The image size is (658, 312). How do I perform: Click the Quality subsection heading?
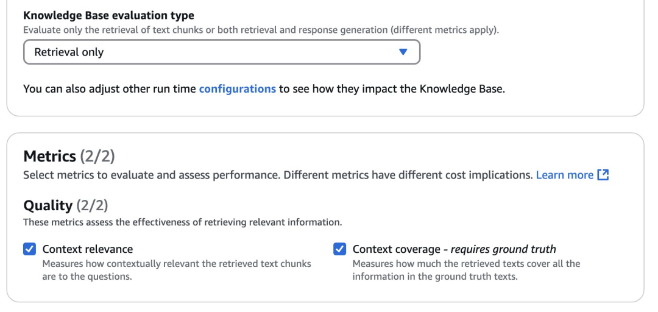(x=48, y=206)
